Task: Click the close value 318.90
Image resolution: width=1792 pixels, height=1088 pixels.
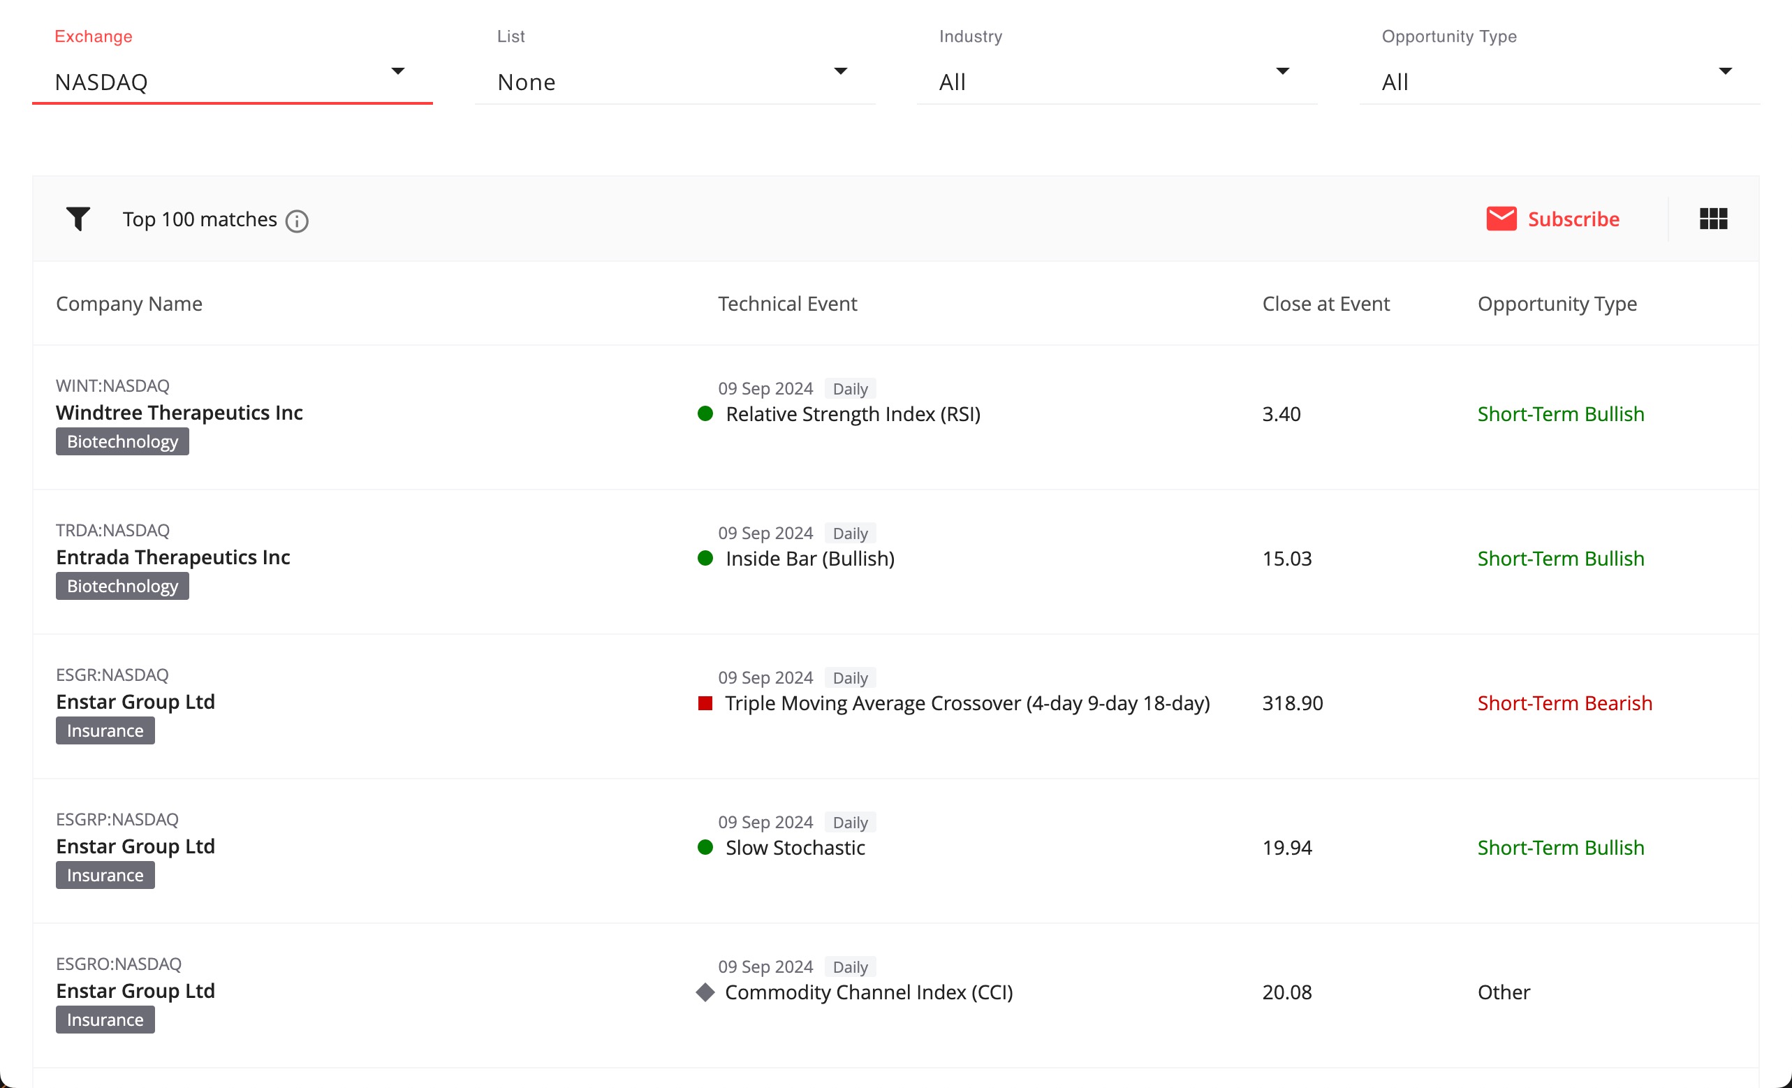Action: pyautogui.click(x=1293, y=704)
